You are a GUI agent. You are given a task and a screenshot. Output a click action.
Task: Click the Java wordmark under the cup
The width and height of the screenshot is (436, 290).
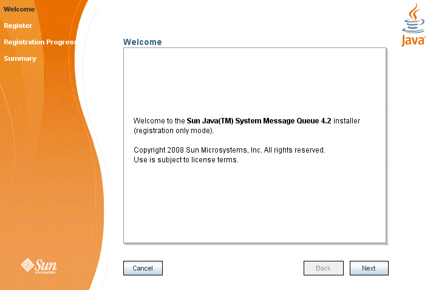tap(414, 40)
